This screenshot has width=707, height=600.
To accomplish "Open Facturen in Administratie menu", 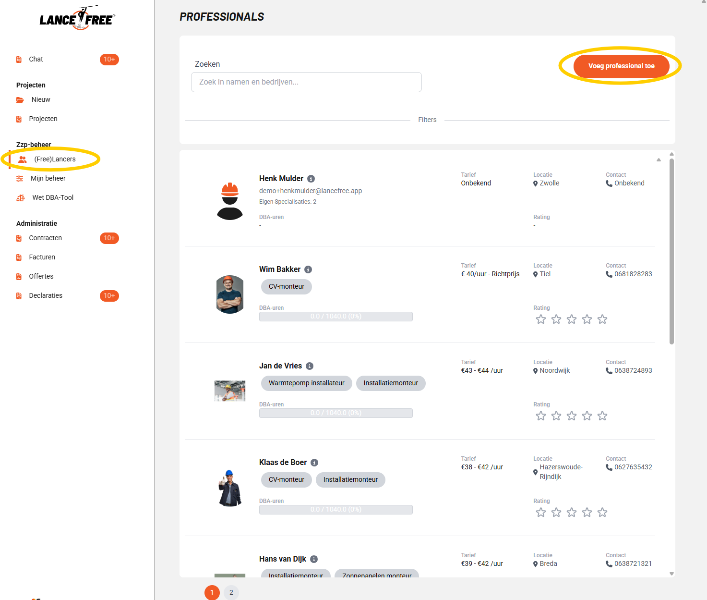I will point(42,257).
